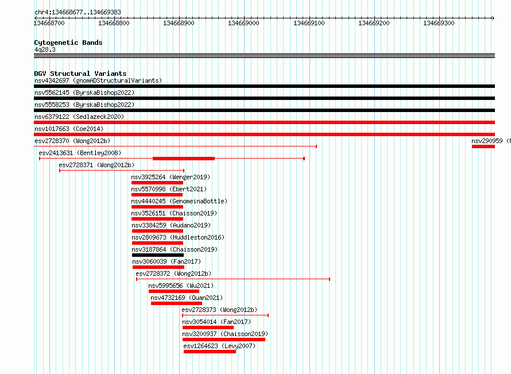Click the Cytogenetic Bands track heading
Viewport: 511px width, 374px height.
[x=68, y=43]
